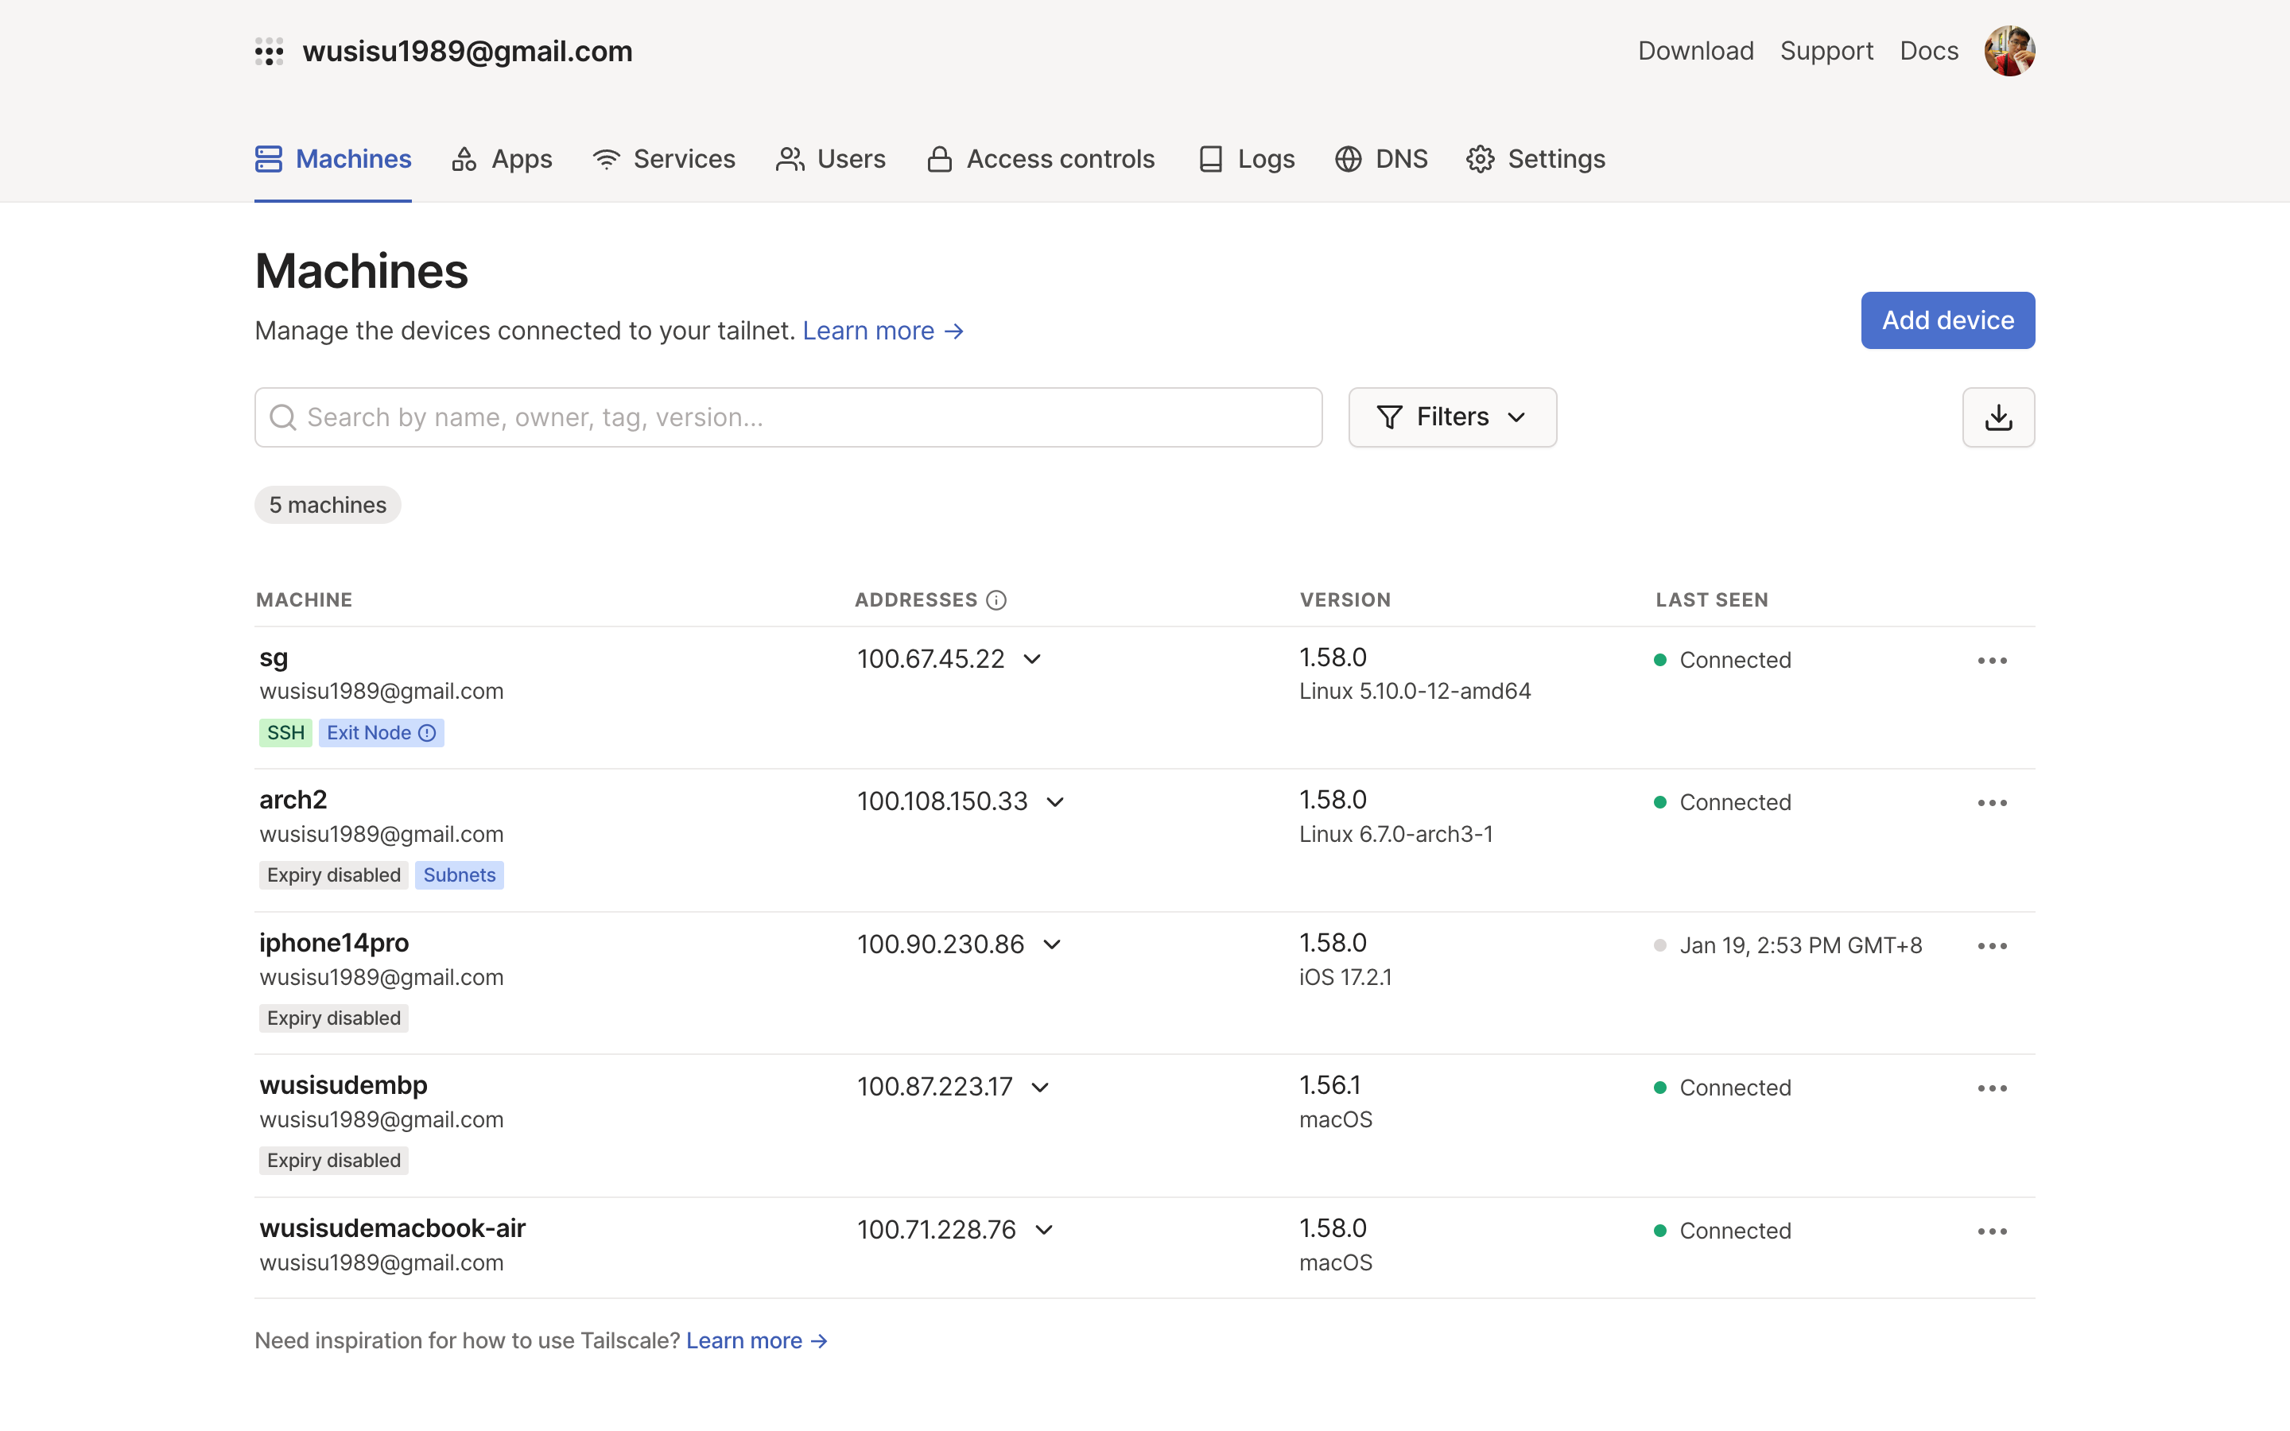Image resolution: width=2290 pixels, height=1431 pixels.
Task: Click the Tailscale dots logo icon
Action: [x=269, y=51]
